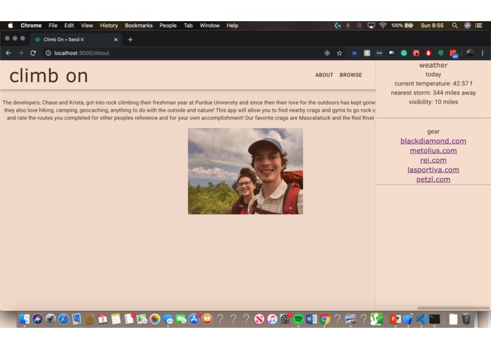The width and height of the screenshot is (491, 349).
Task: Open Google Chrome from the Dock
Action: 325,319
